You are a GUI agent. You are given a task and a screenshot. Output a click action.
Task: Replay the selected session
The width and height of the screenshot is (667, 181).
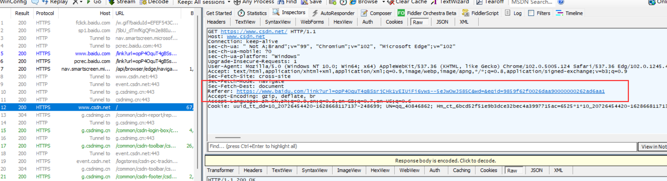55,2
